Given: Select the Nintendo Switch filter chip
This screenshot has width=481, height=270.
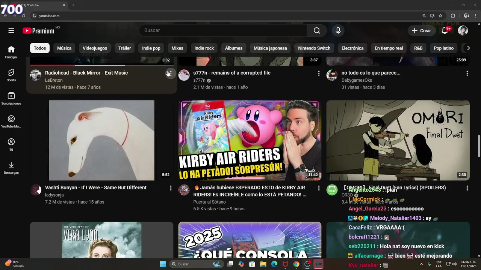Looking at the screenshot, I should (314, 48).
